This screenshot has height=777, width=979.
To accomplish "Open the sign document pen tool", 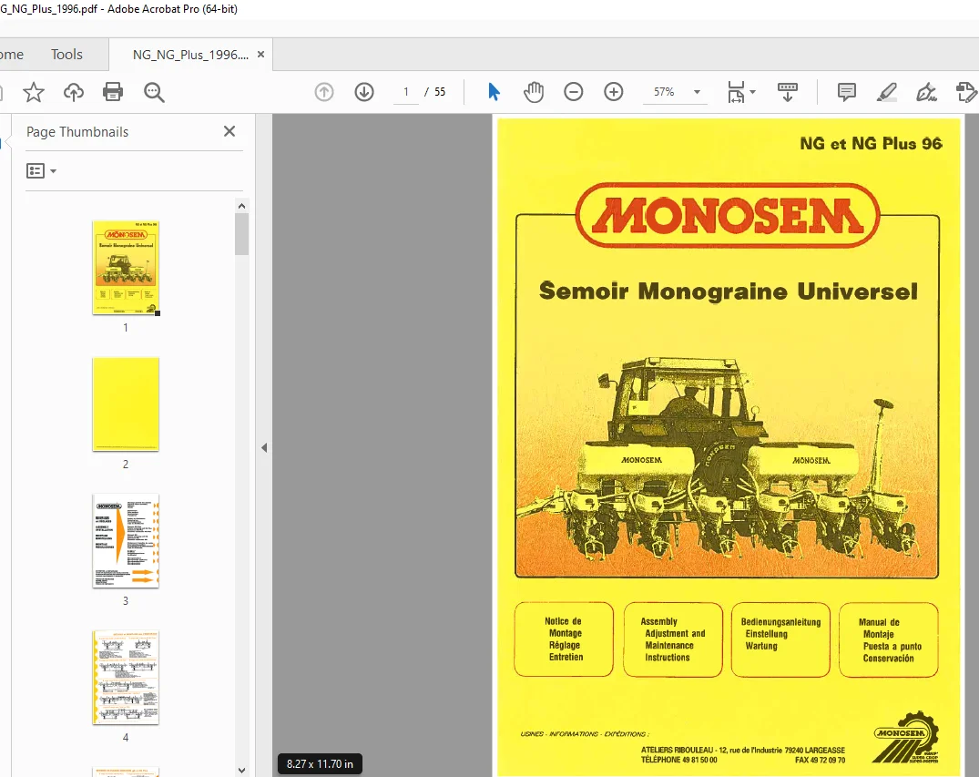I will (926, 92).
